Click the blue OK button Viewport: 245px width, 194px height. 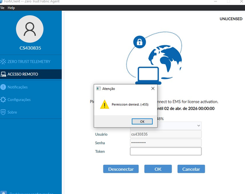pyautogui.click(x=158, y=169)
